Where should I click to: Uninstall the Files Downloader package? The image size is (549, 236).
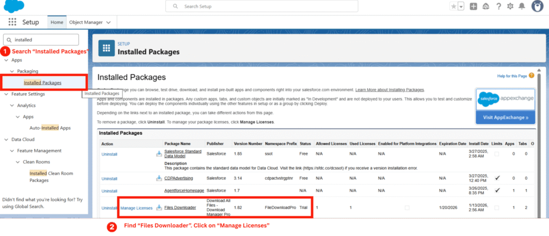(109, 208)
